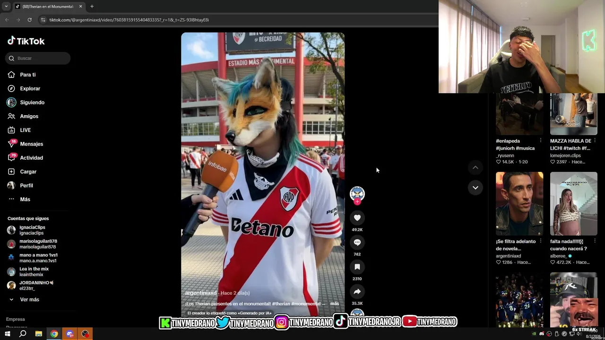Viewport: 605px width, 340px height.
Task: Open options menu for 'falta nada' video
Action: click(595, 241)
